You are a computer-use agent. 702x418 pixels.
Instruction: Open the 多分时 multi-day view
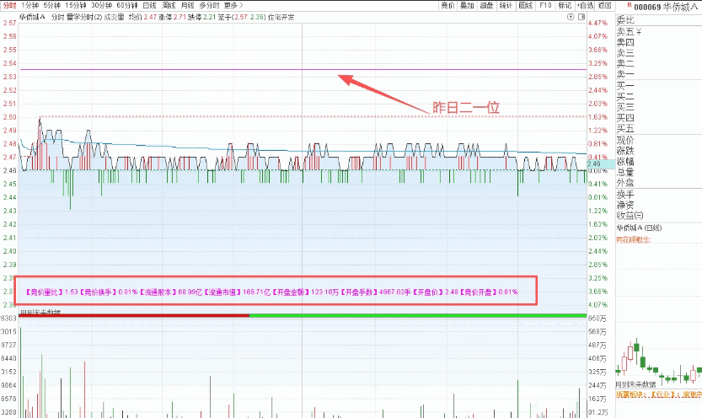[209, 5]
